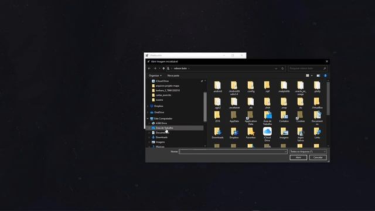375x211 pixels.
Task: Change the view layout icon button
Action: [x=308, y=76]
